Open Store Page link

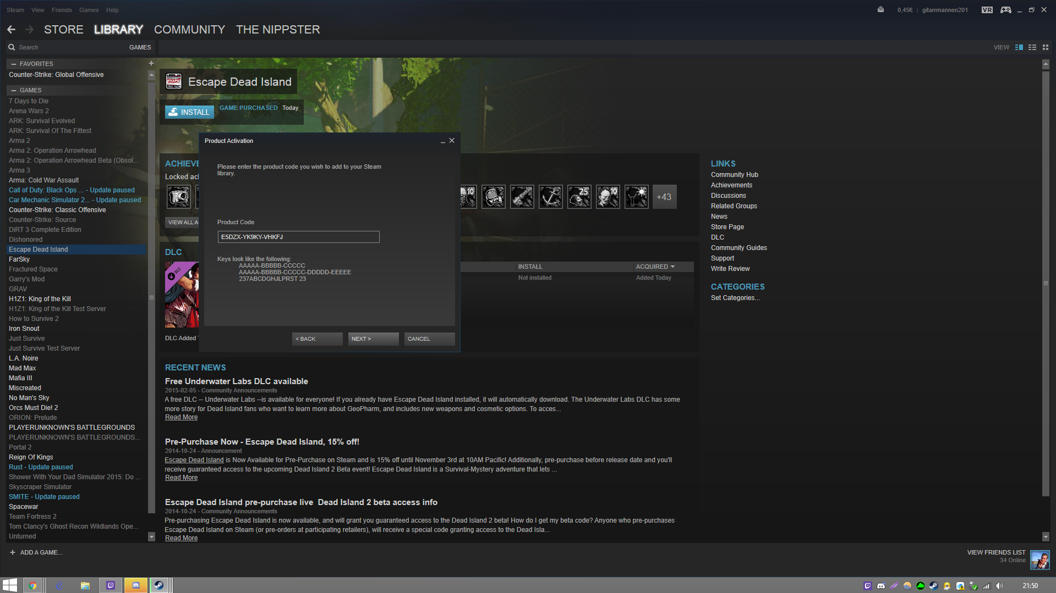pyautogui.click(x=727, y=227)
